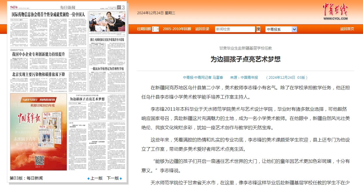The width and height of the screenshot is (363, 188).
Task: Open the 中青报系 dropdown list
Action: [294, 29]
